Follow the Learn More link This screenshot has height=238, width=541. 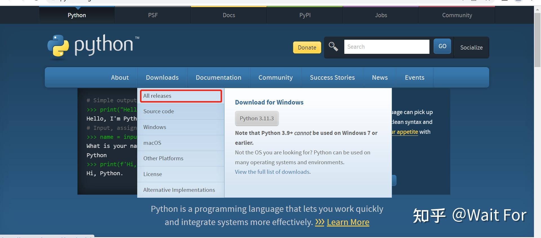[348, 222]
